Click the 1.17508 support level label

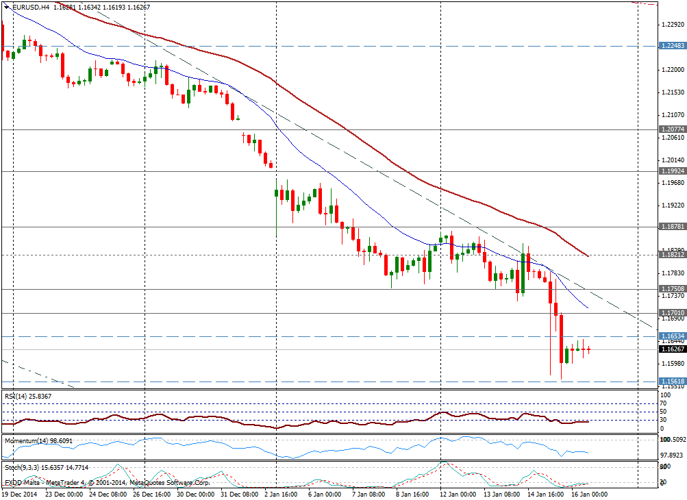[x=672, y=289]
